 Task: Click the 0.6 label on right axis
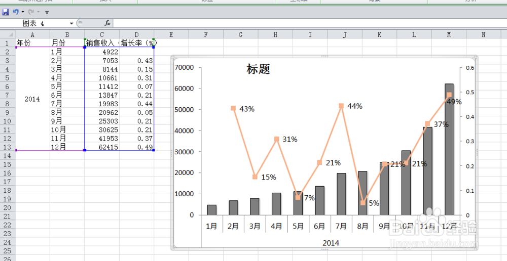click(470, 68)
